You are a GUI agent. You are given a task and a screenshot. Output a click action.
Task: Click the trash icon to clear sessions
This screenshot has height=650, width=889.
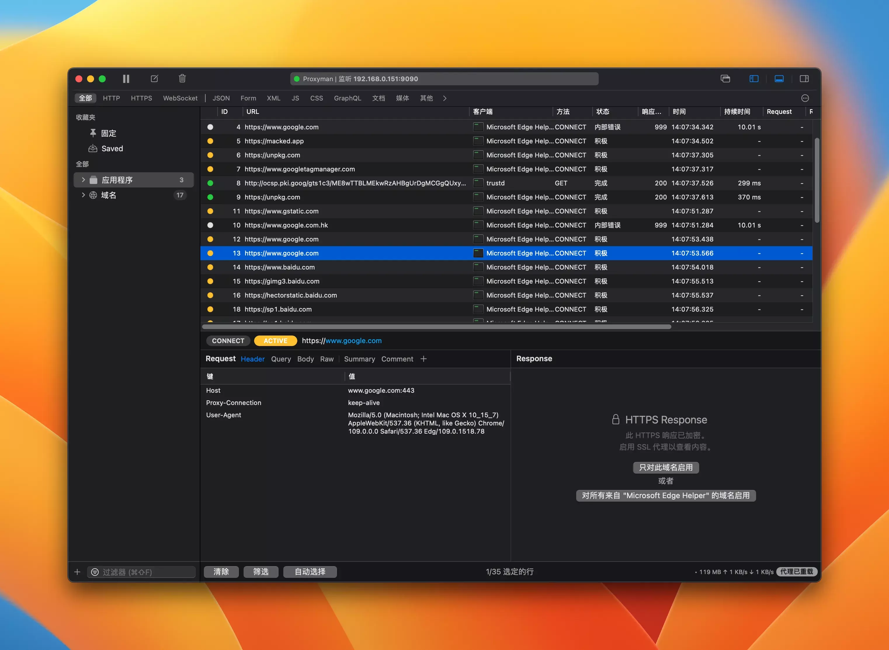[182, 79]
